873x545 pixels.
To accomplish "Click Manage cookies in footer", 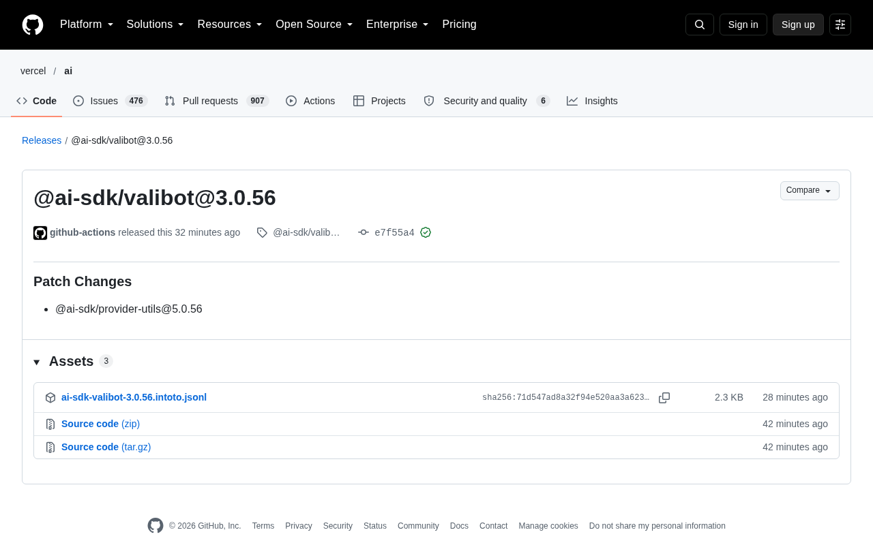I will pos(548,526).
